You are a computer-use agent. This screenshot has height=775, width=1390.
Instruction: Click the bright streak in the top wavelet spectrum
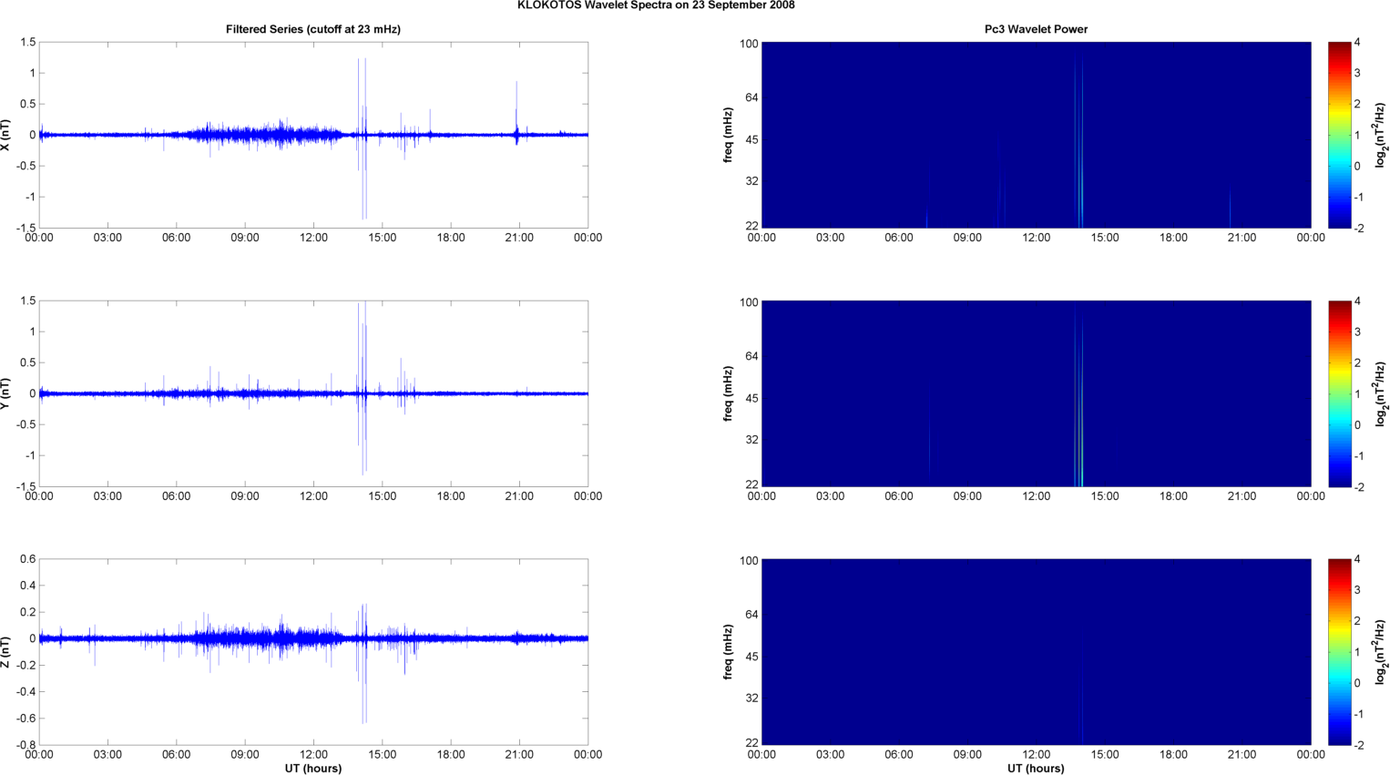(x=1078, y=144)
